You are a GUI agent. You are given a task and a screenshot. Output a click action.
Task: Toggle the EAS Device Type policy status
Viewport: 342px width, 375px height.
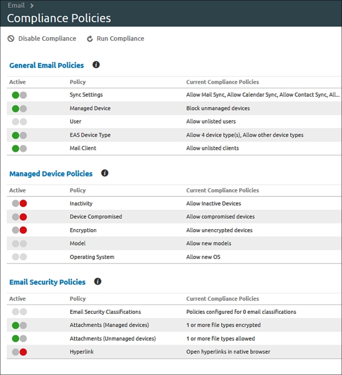tap(20, 135)
